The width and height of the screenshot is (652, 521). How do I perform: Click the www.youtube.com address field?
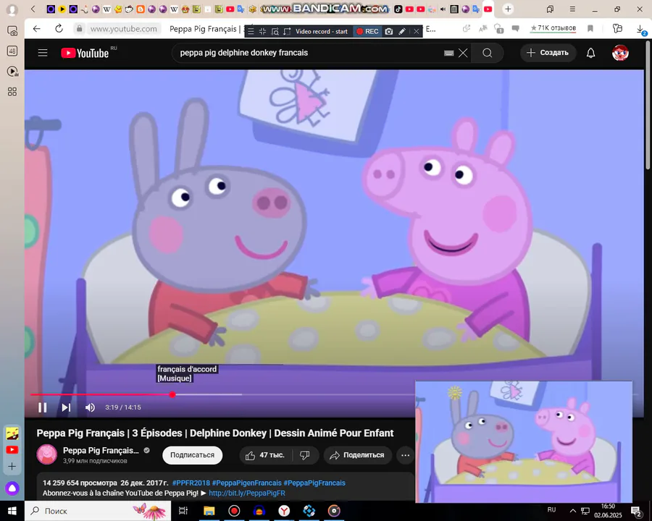[x=123, y=29]
